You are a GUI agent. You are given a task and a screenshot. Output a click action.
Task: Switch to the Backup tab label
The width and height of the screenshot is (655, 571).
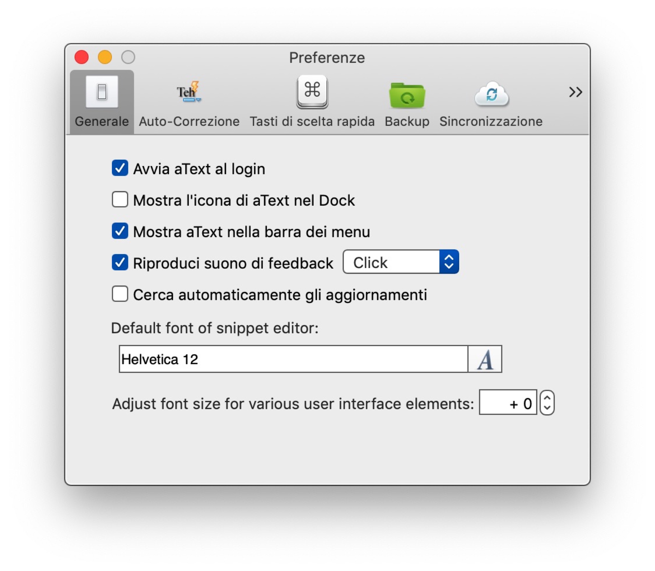[407, 121]
